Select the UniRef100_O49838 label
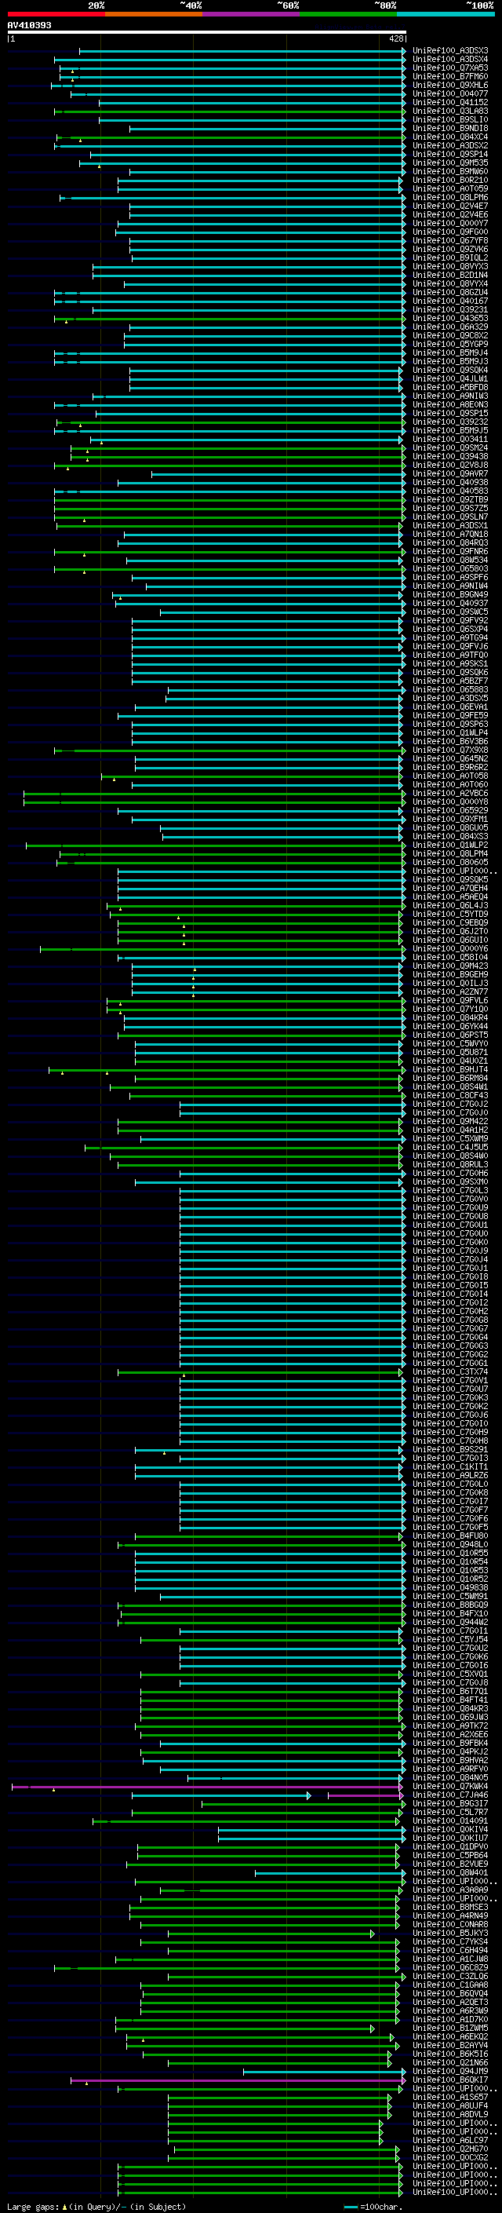The image size is (502, 2213). point(450,1587)
